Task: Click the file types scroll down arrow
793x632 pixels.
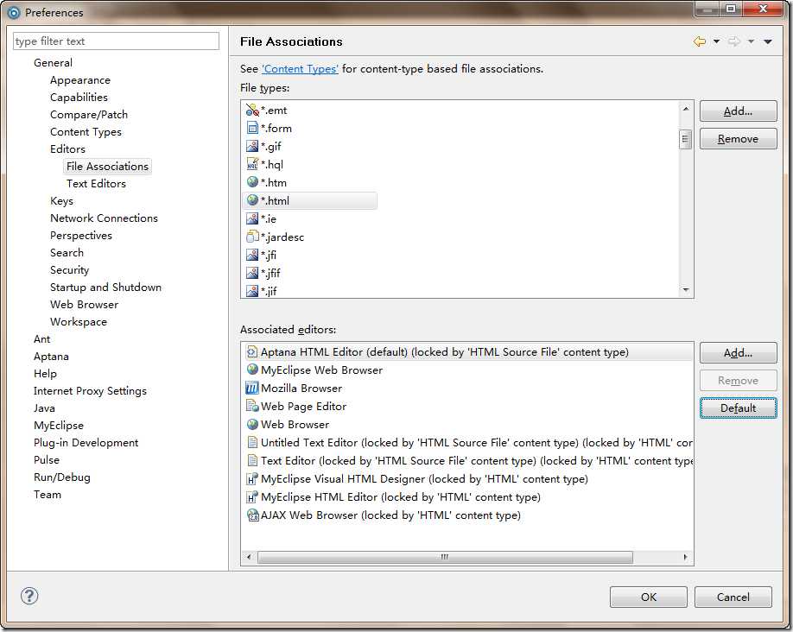Action: (x=686, y=290)
